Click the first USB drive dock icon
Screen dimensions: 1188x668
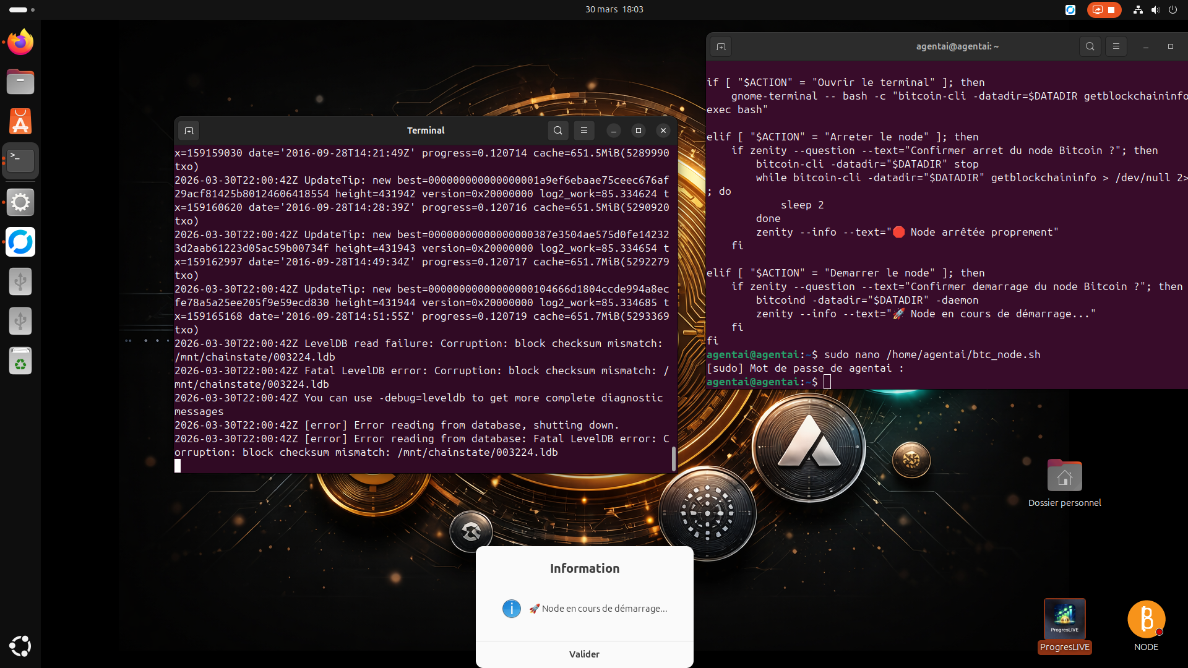point(20,281)
